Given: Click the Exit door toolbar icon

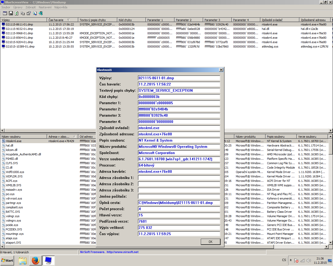Looking at the screenshot, I should point(41,13).
